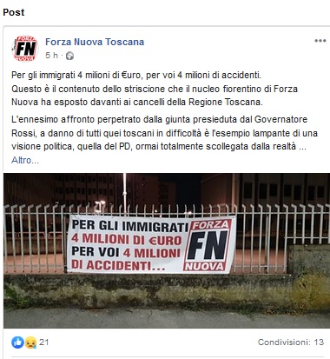Click the blue thumbs-up reaction icon
This screenshot has height=359, width=330.
[x=17, y=342]
